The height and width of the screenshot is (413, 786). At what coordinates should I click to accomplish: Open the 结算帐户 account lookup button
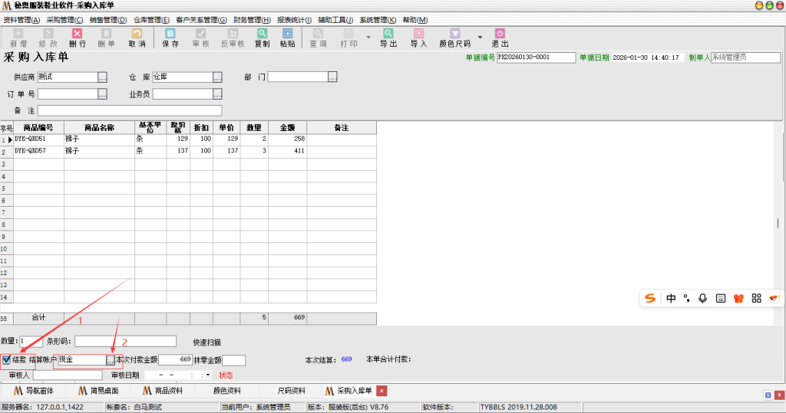111,359
